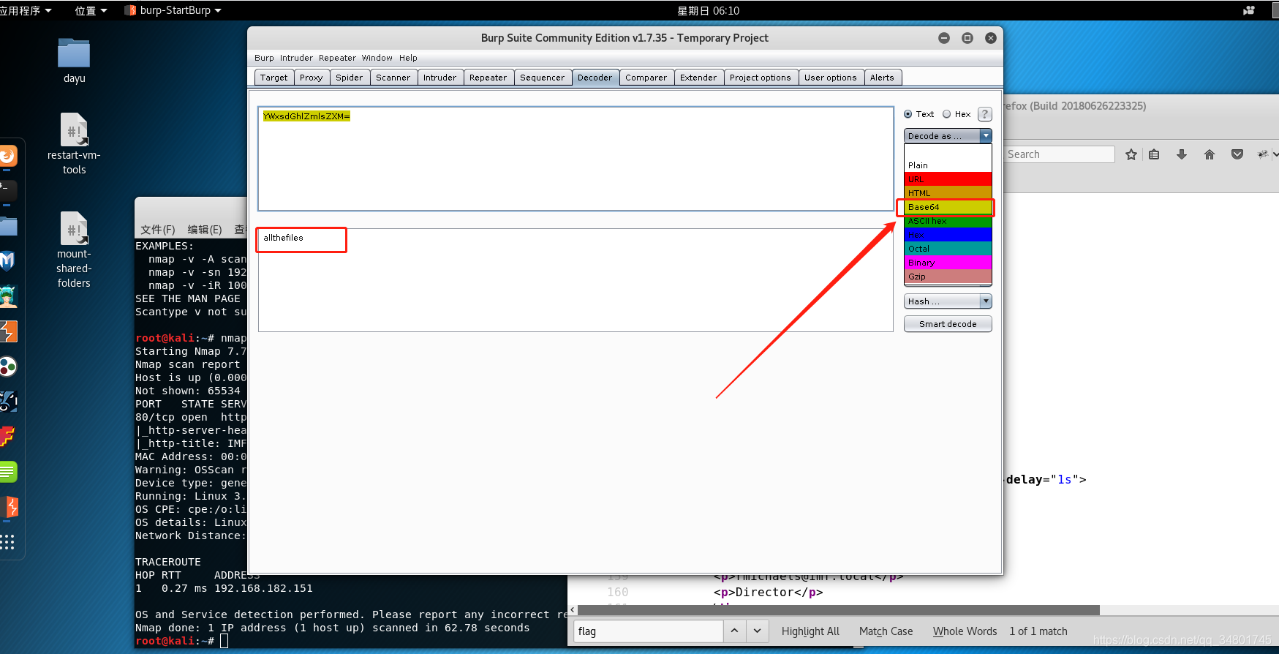Launch the Terminal from the dock
1279x654 pixels.
coord(7,191)
